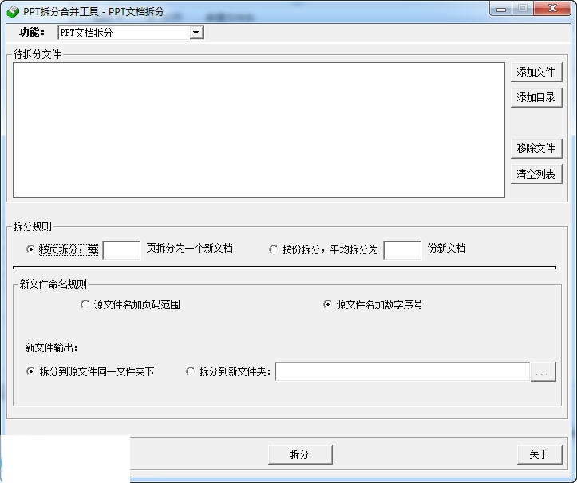The width and height of the screenshot is (577, 483).
Task: Minimize the PPT拆分合并工具 window
Action: point(501,9)
